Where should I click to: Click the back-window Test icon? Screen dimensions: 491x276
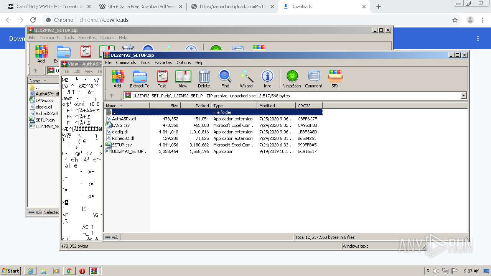tap(86, 52)
